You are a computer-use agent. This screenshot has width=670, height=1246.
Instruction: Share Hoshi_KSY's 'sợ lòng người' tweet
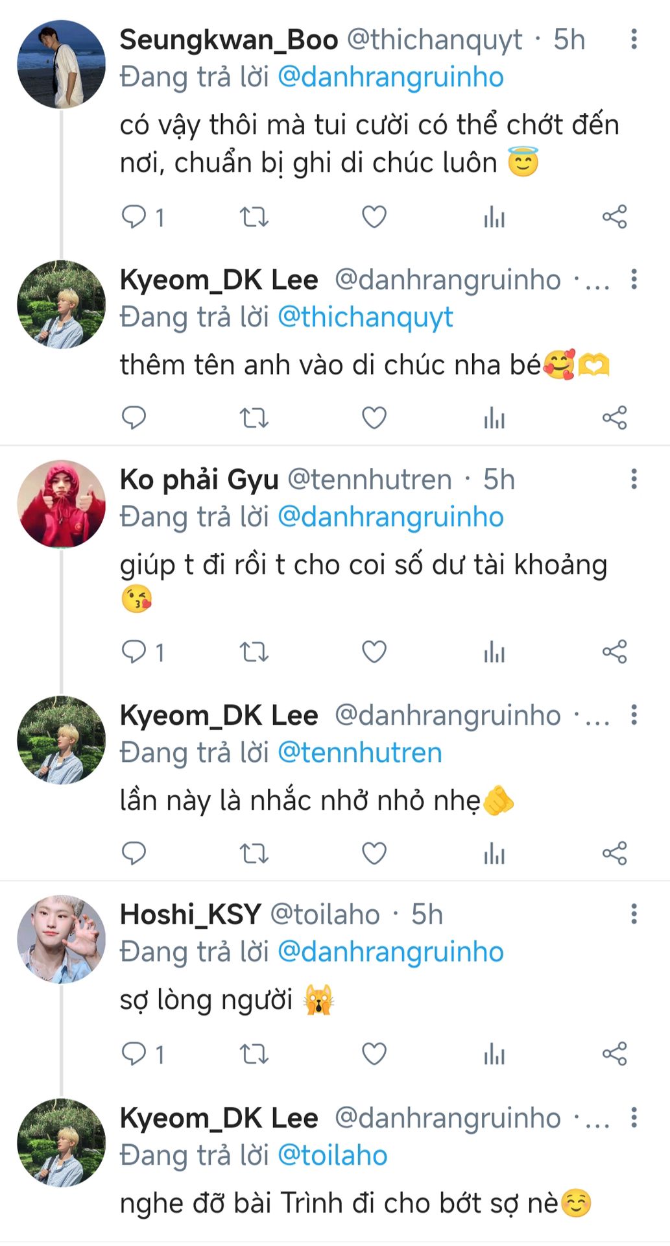pyautogui.click(x=614, y=1055)
